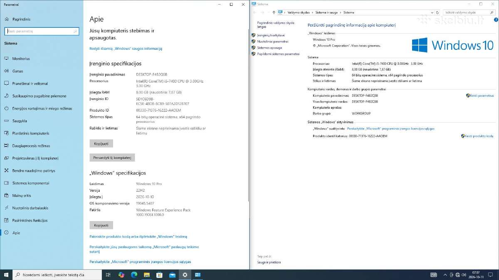
Task: Open Microsoft software license terms link in Settings
Action: [140, 262]
